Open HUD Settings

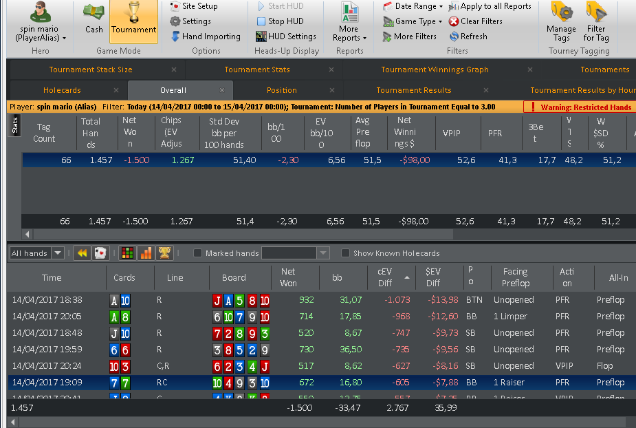(x=286, y=36)
